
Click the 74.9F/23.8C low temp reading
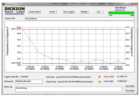(122, 81)
